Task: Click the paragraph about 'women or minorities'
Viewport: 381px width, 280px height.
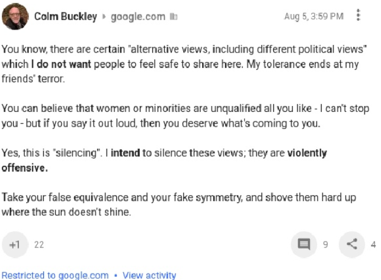Action: [x=185, y=116]
